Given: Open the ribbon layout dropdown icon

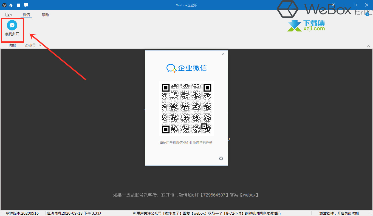Looking at the screenshot, I should click(x=9, y=15).
